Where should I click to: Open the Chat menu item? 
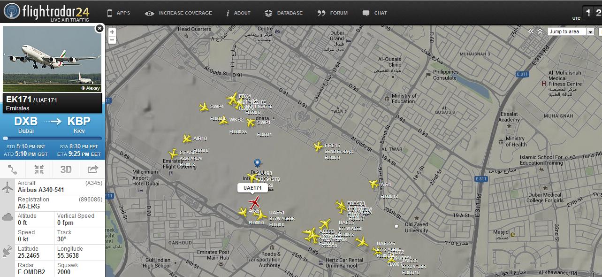[375, 13]
